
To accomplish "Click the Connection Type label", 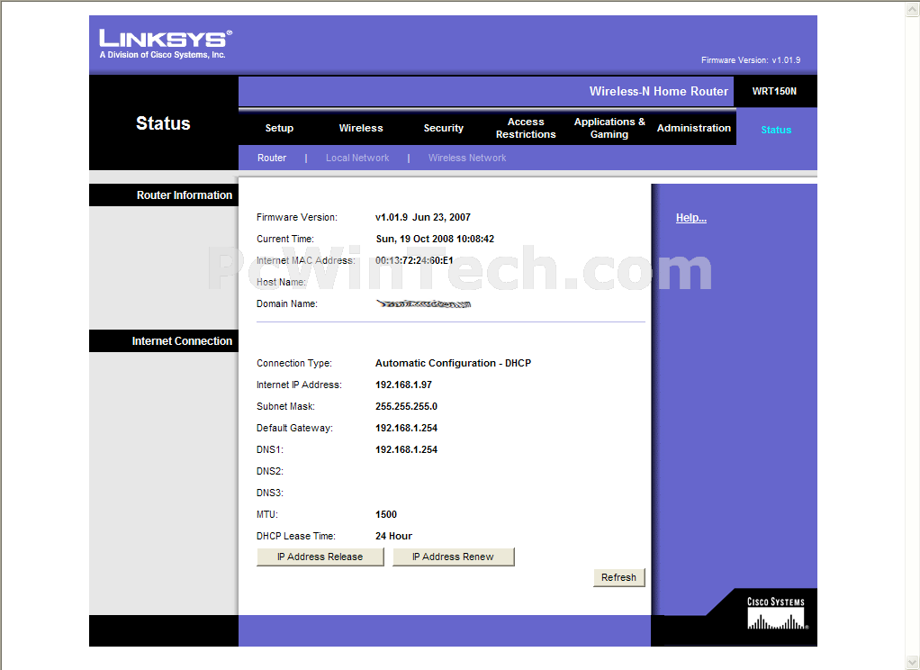I will (x=294, y=363).
